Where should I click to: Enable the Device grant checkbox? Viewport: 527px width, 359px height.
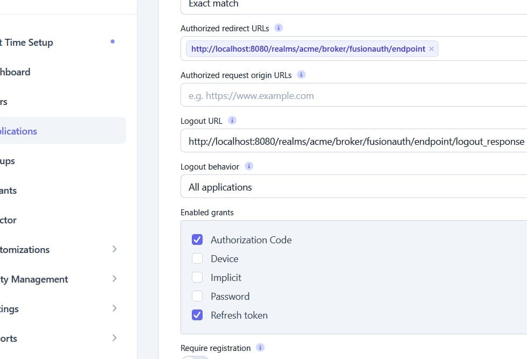197,259
